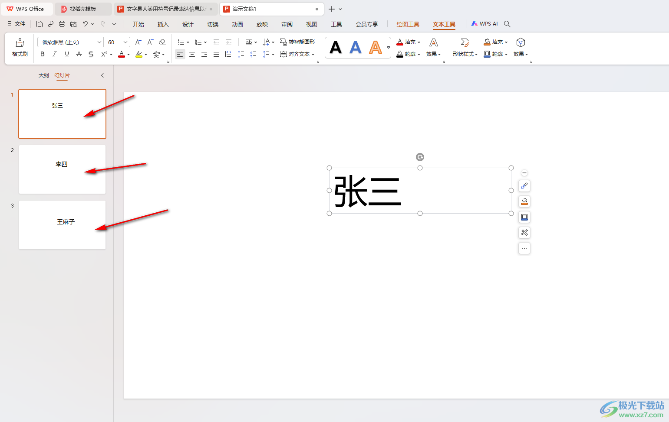Click the floating shape style brush icon
Image resolution: width=669 pixels, height=422 pixels.
pyautogui.click(x=524, y=186)
